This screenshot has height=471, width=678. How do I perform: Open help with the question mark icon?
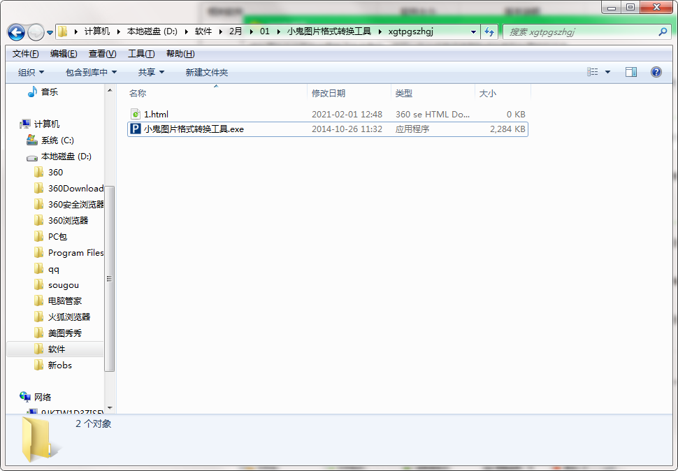tap(656, 72)
